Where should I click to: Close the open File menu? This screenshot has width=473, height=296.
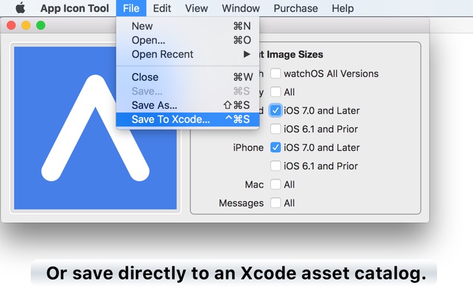coord(131,8)
